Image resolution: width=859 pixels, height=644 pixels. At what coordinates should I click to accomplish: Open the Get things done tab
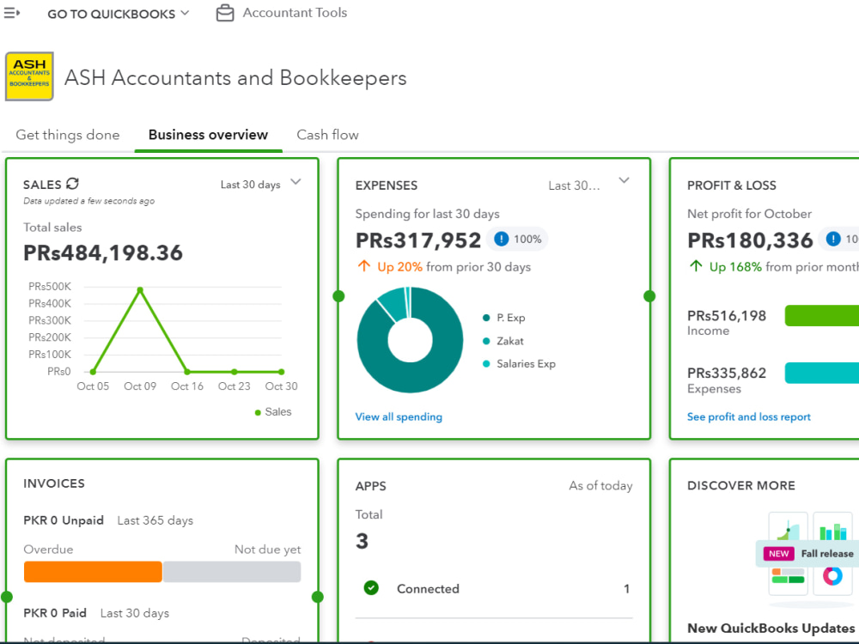(67, 135)
